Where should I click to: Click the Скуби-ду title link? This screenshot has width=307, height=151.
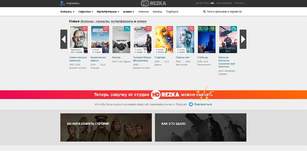coord(203,58)
